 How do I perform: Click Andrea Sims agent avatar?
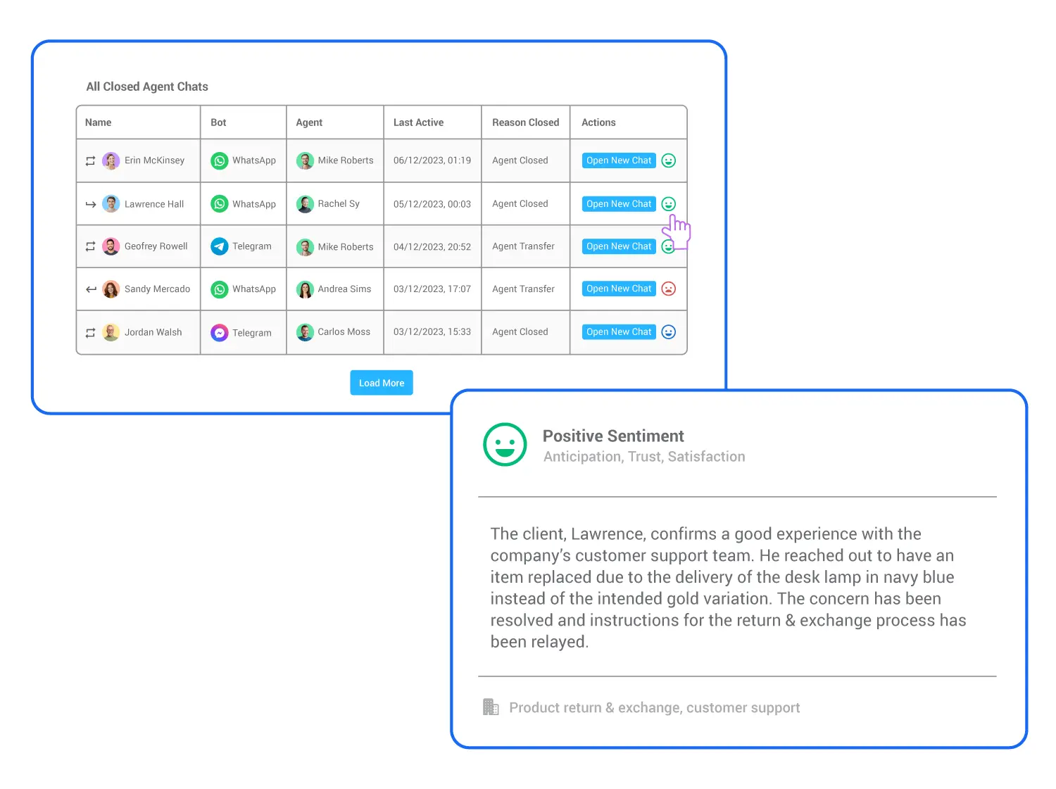point(305,289)
